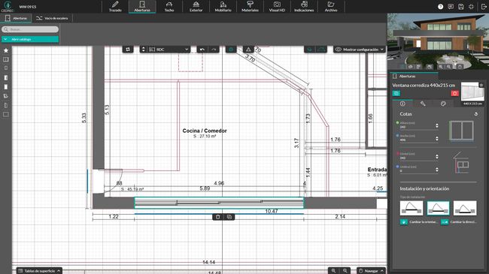Click the undo arrow in canvas toolbar
The image size is (489, 274).
point(202,50)
